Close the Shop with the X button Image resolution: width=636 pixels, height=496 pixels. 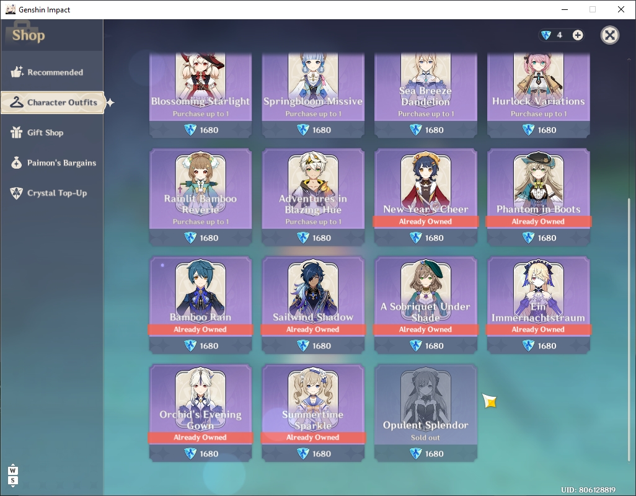[609, 35]
